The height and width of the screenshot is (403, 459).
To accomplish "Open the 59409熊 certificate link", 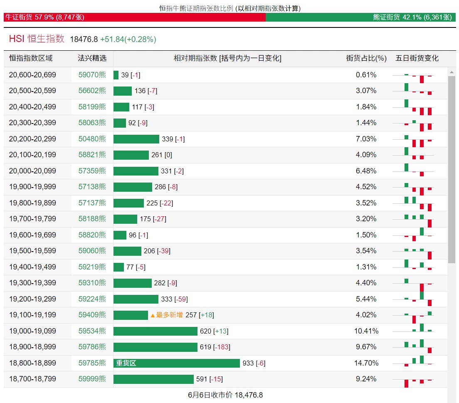I will click(x=92, y=315).
